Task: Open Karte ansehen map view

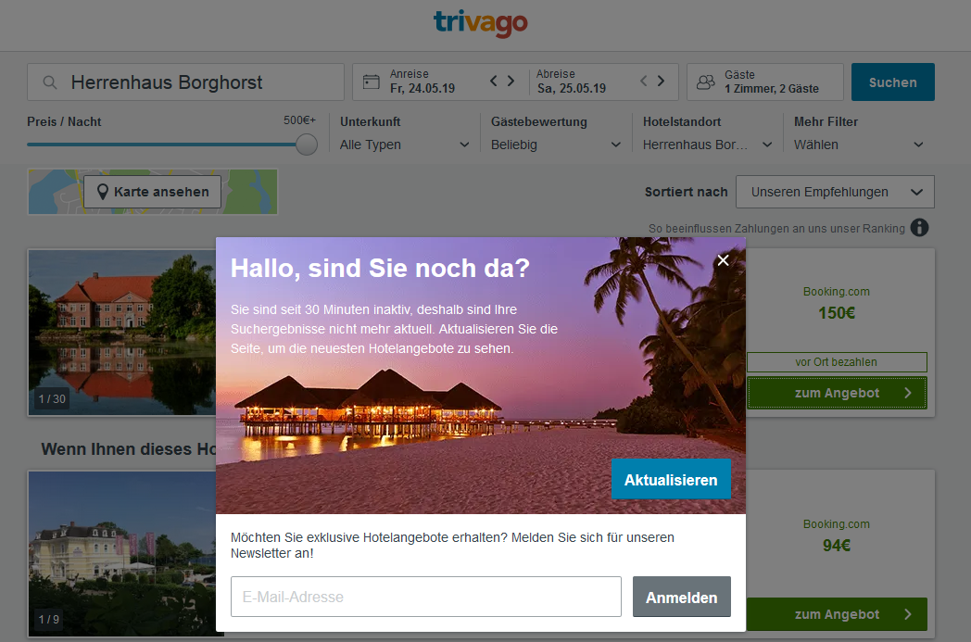Action: tap(152, 192)
